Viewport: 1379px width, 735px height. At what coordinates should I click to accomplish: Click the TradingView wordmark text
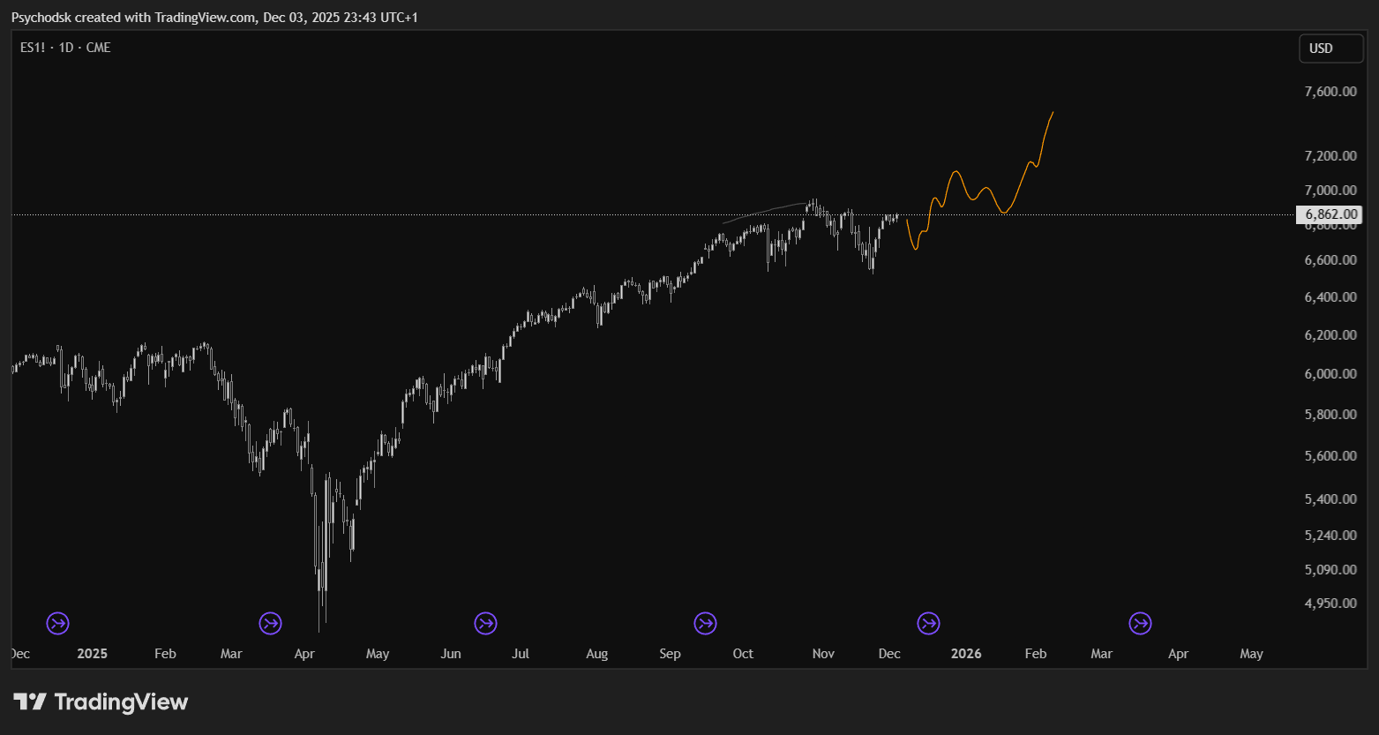(x=121, y=702)
